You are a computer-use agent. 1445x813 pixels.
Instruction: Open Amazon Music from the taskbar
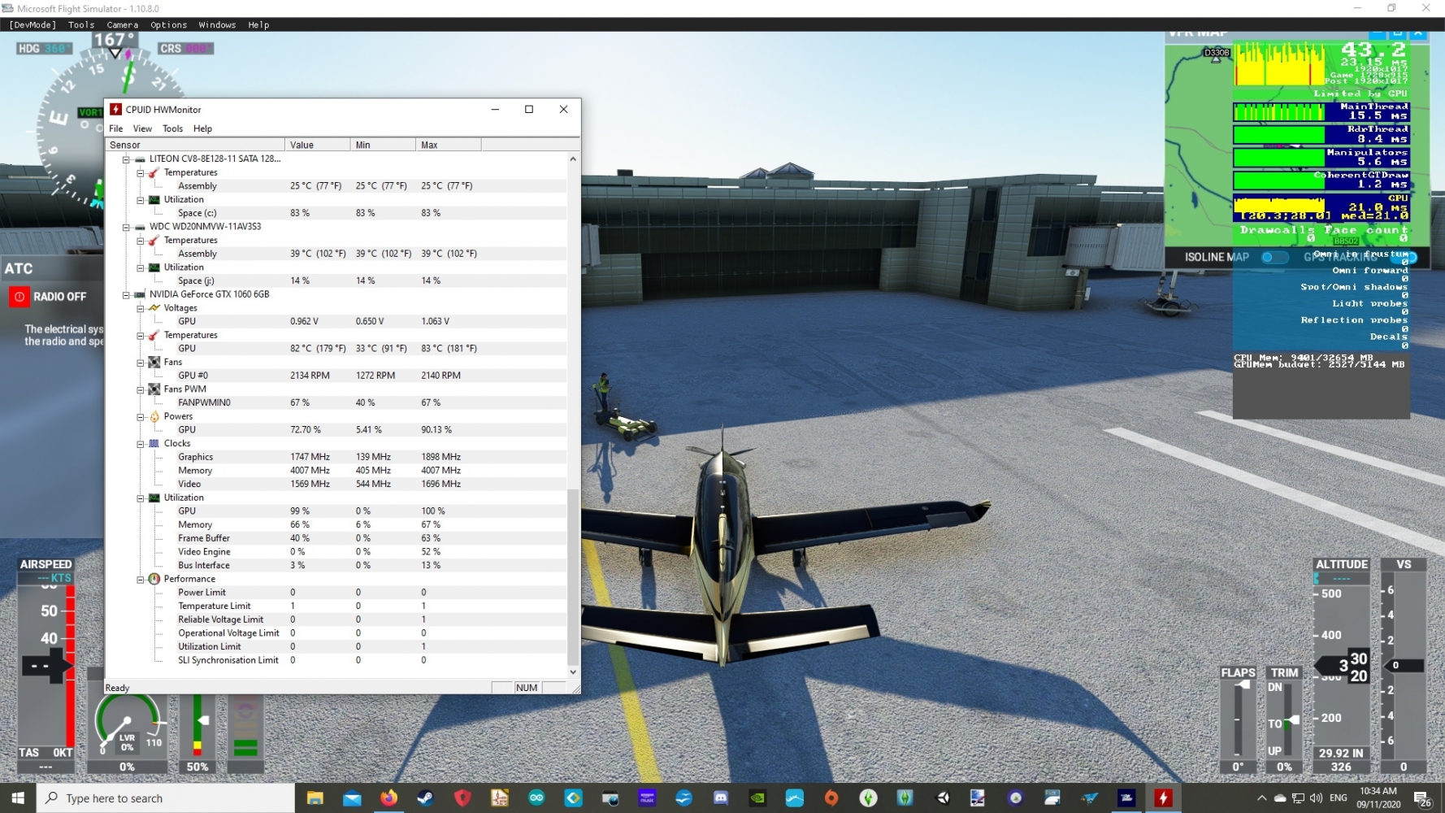[x=647, y=798]
